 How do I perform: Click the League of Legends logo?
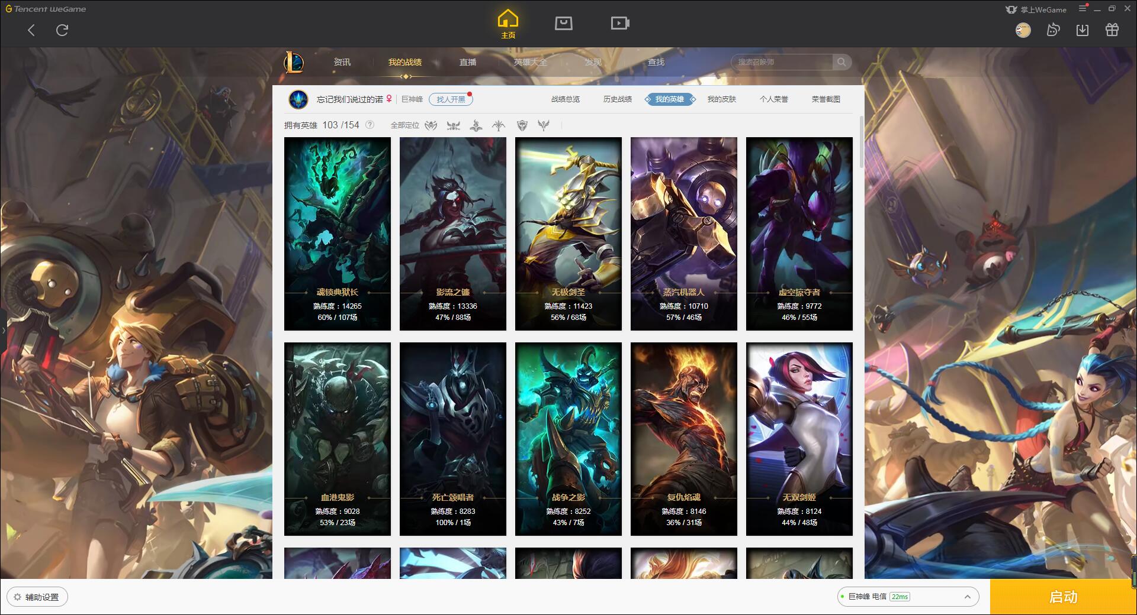[294, 62]
